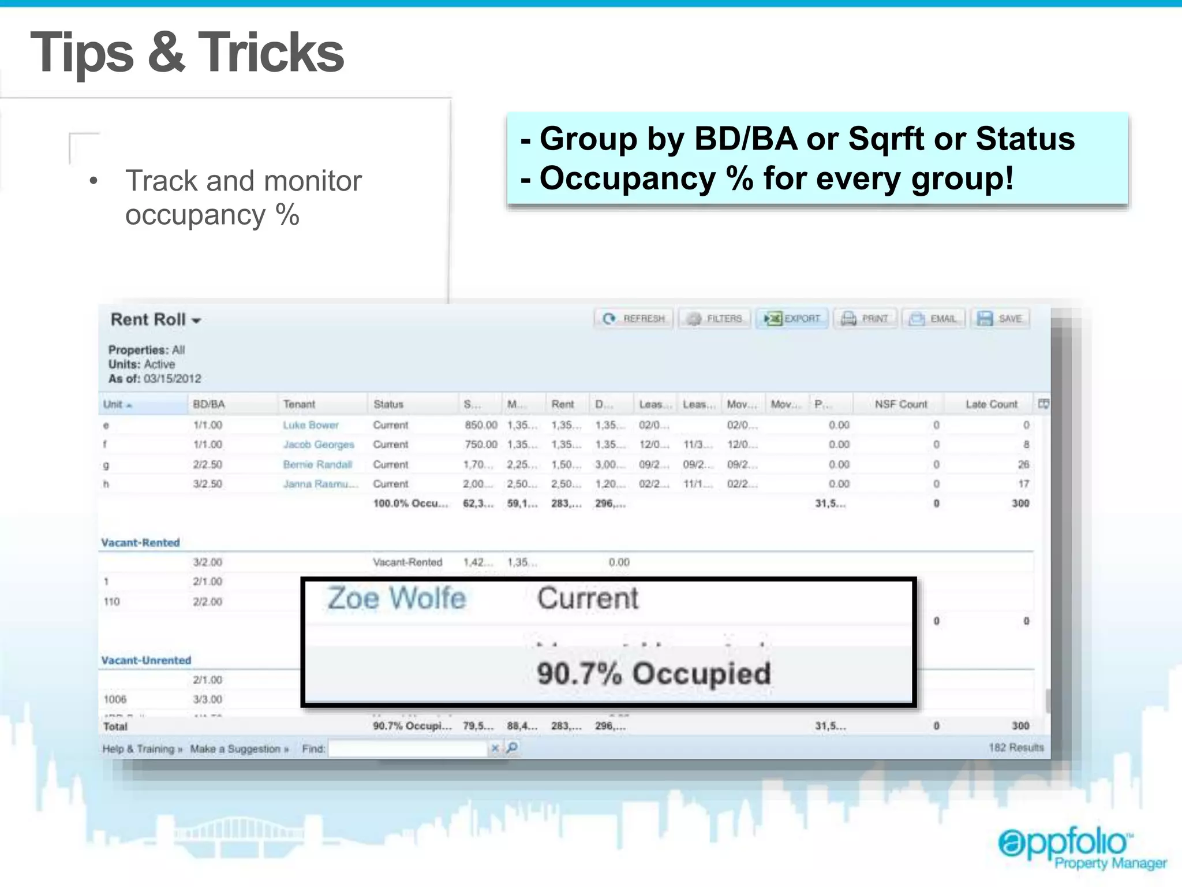Image resolution: width=1182 pixels, height=887 pixels.
Task: Click the Find search magnifier icon
Action: 512,748
